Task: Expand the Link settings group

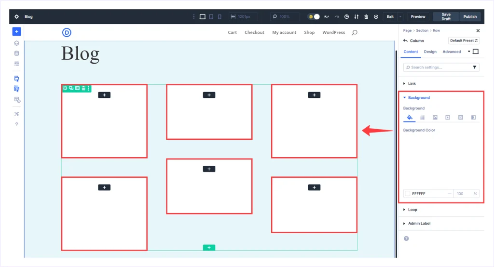Action: (412, 84)
